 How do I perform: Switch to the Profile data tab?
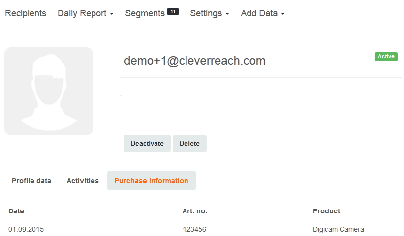pos(31,181)
